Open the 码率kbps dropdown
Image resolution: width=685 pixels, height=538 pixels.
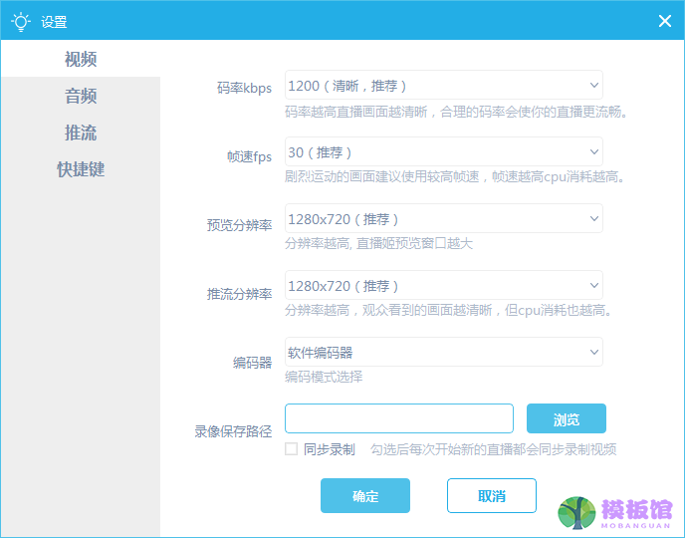[444, 85]
